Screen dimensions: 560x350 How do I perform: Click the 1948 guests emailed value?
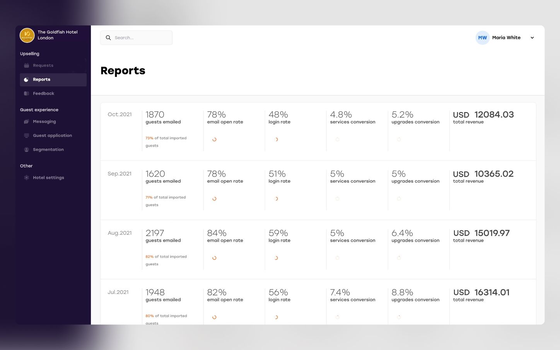(155, 292)
